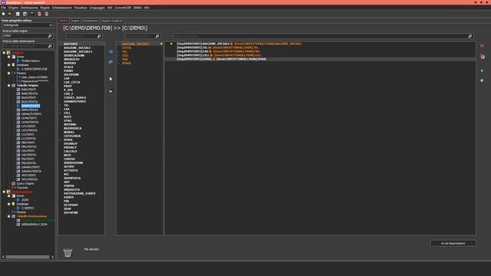Click magnifier icon of mapping search bar
Screen dimensions: 491x276
[470, 36]
